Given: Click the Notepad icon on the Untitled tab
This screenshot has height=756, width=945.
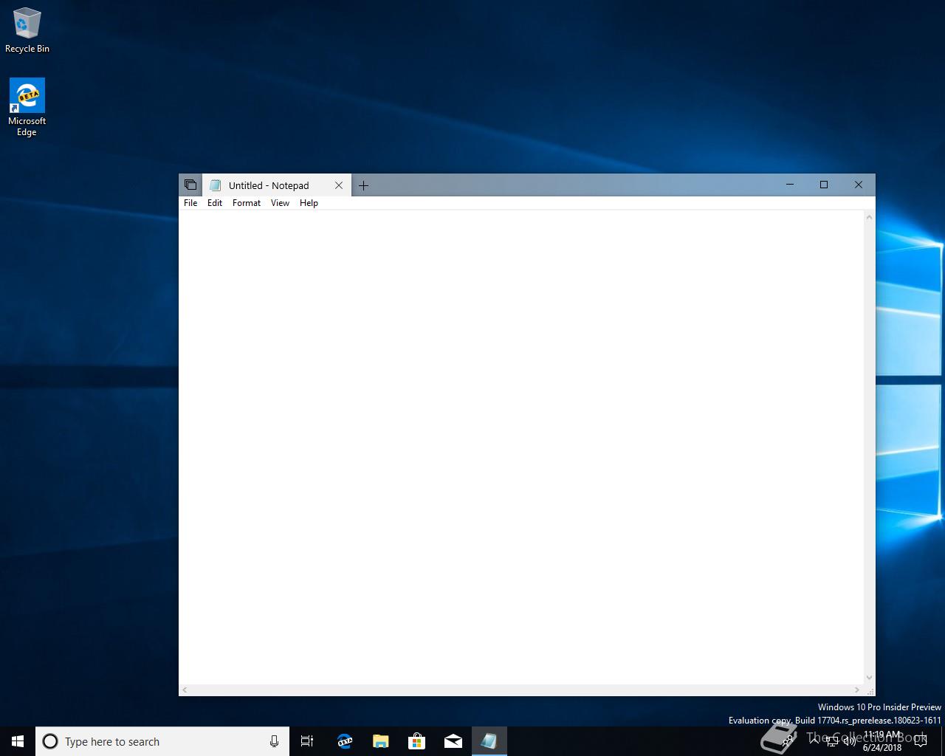Looking at the screenshot, I should [x=215, y=185].
